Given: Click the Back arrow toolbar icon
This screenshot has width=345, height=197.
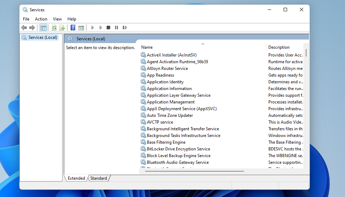Looking at the screenshot, I should point(24,28).
